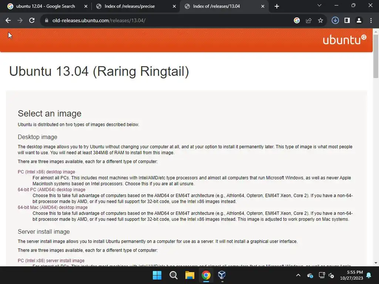Click the scrollbar up arrow
Image resolution: width=379 pixels, height=284 pixels.
[x=376, y=31]
